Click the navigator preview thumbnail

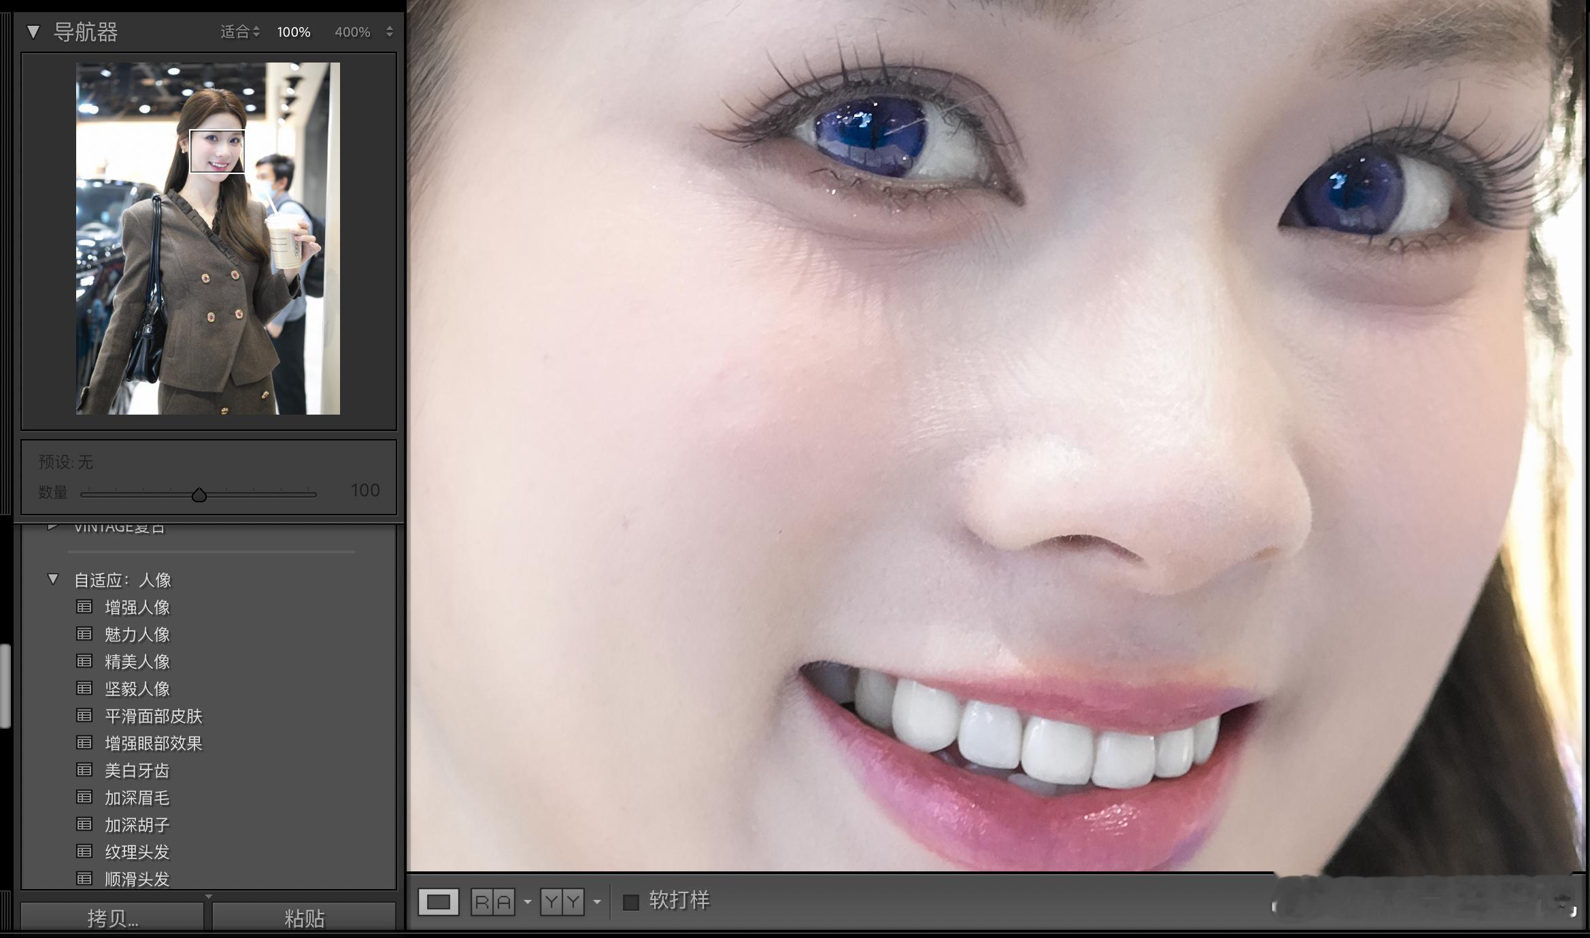(207, 238)
